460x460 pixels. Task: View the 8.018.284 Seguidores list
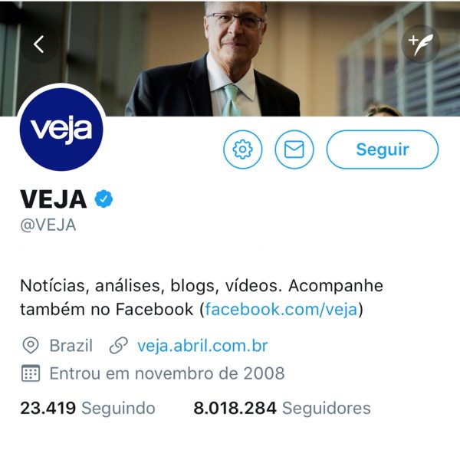pyautogui.click(x=282, y=408)
